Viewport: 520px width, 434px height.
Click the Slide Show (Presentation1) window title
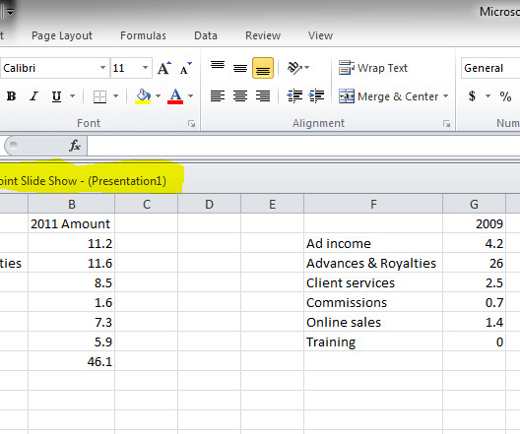point(83,181)
